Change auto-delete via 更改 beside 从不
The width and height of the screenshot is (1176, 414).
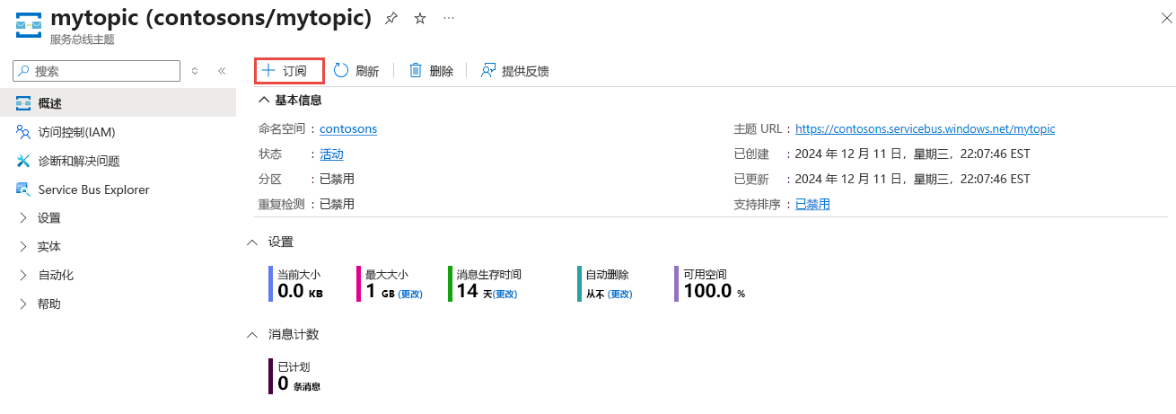click(x=620, y=294)
